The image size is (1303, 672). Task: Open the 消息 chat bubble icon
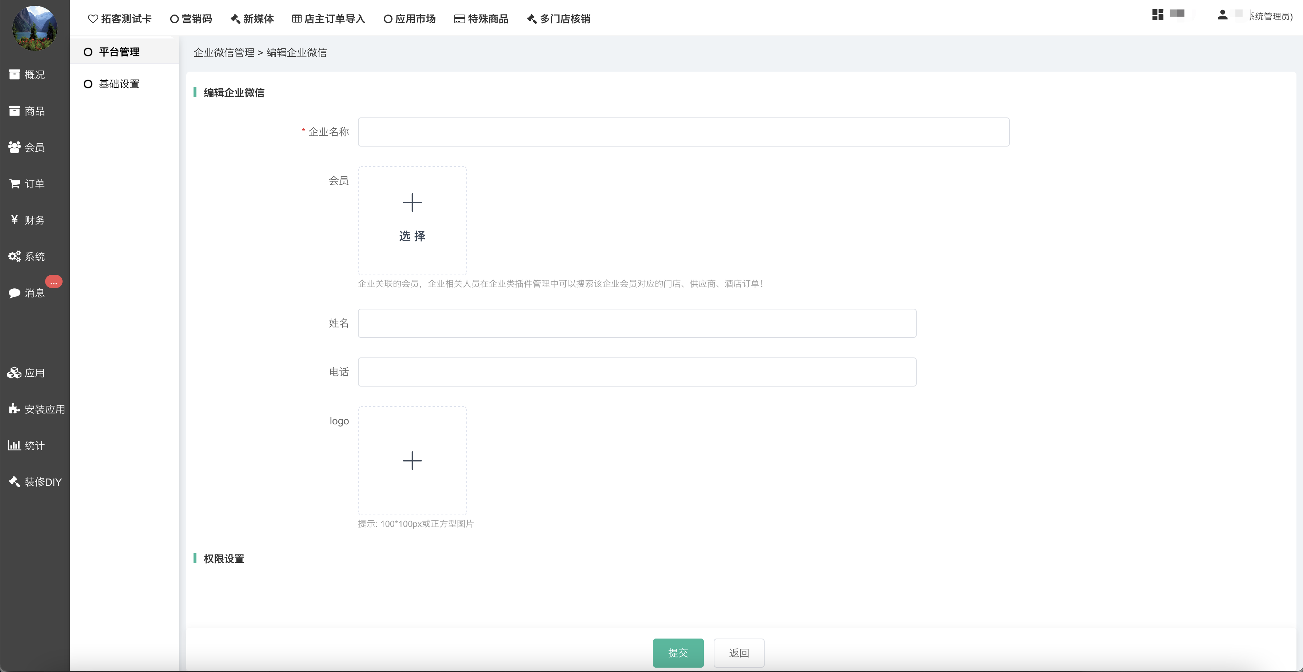click(x=14, y=293)
